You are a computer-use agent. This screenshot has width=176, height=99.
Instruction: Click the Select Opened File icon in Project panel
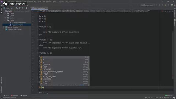(17, 8)
